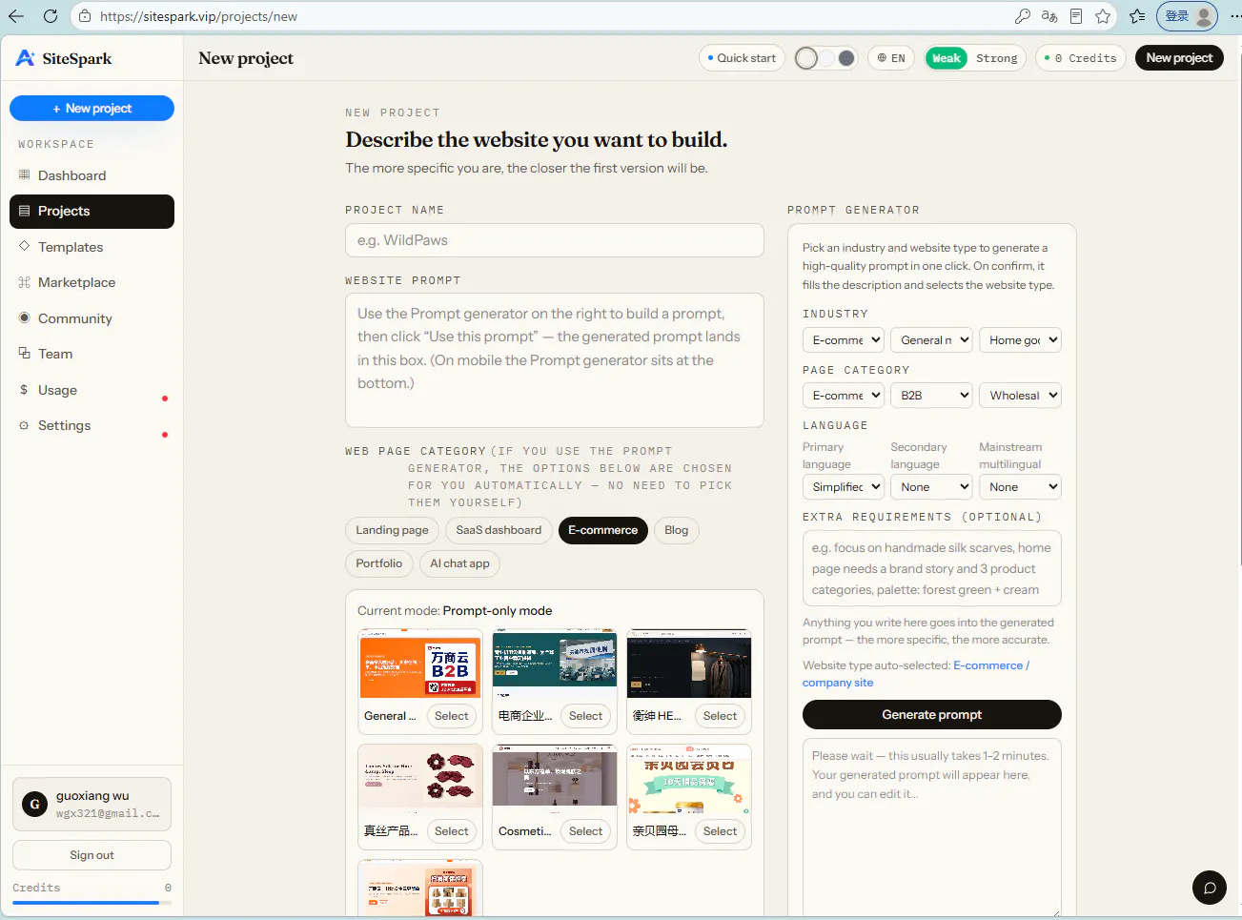Click the browser favorites star icon

click(x=1103, y=16)
